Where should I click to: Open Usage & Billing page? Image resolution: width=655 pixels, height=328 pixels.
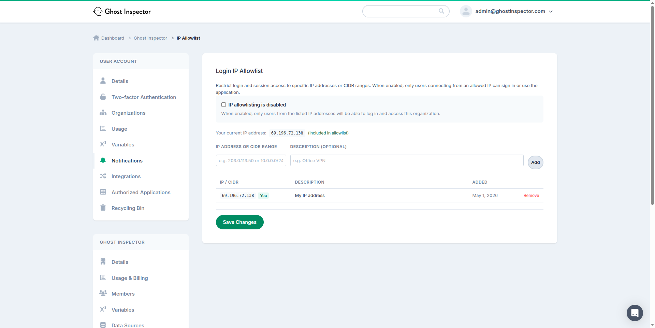pyautogui.click(x=130, y=278)
